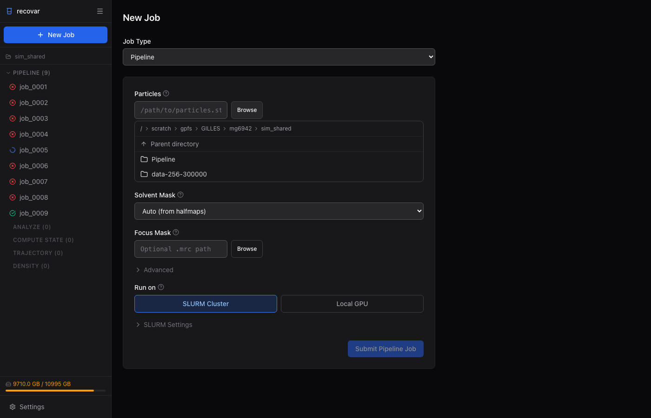This screenshot has height=418, width=651.
Task: Open the data-256-300000 folder row
Action: pos(279,174)
